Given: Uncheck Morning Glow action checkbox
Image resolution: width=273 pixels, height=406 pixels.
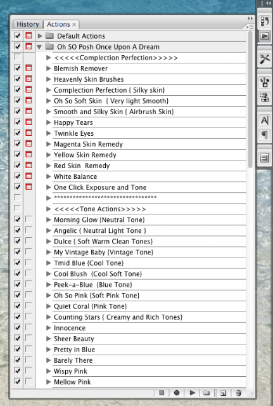Looking at the screenshot, I should tap(18, 219).
